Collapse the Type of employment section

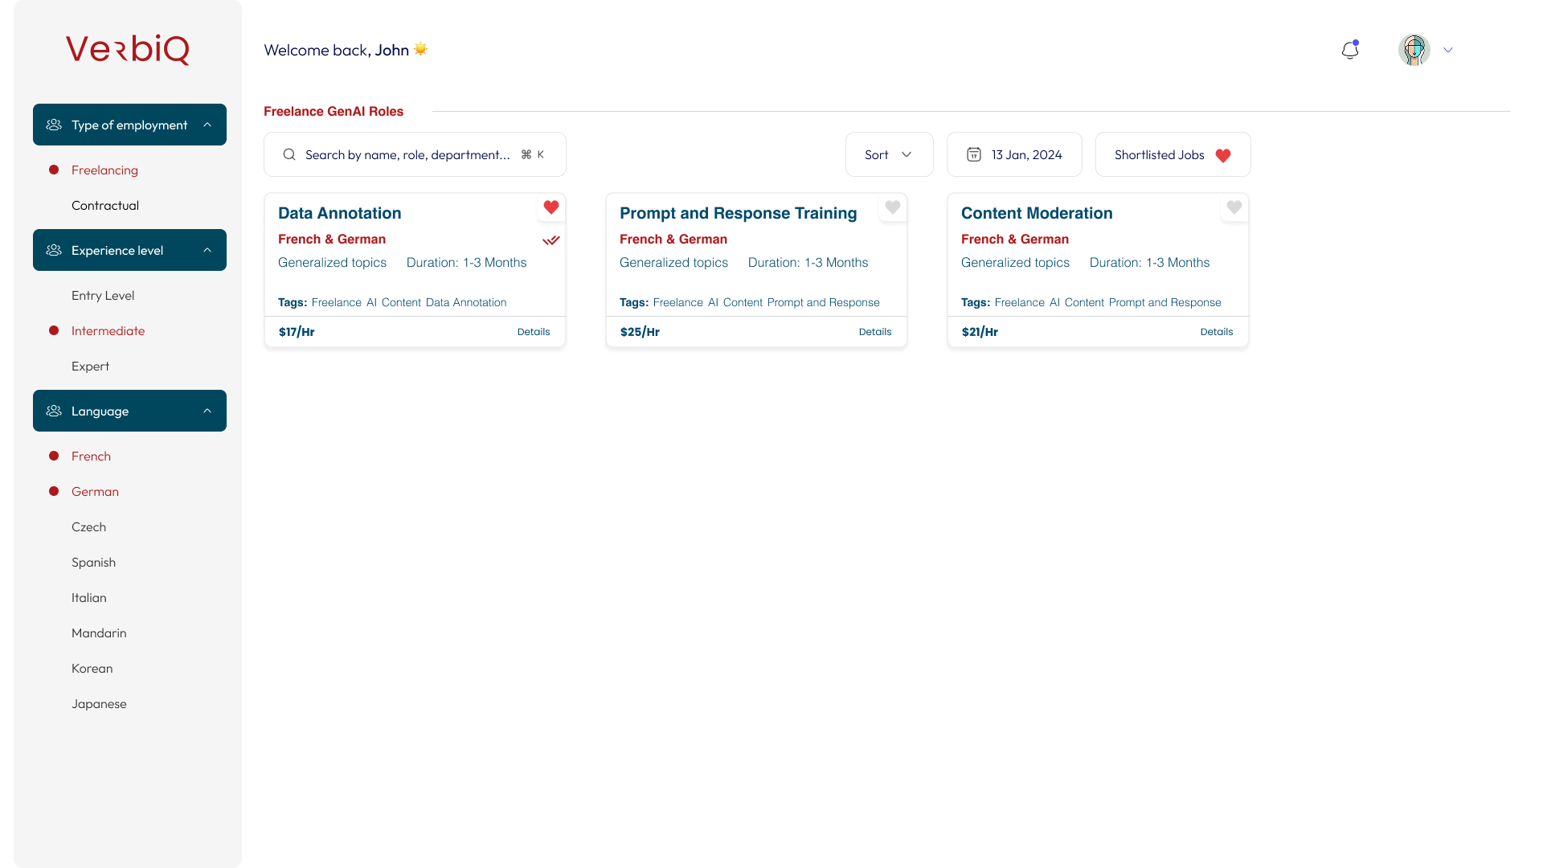(207, 125)
